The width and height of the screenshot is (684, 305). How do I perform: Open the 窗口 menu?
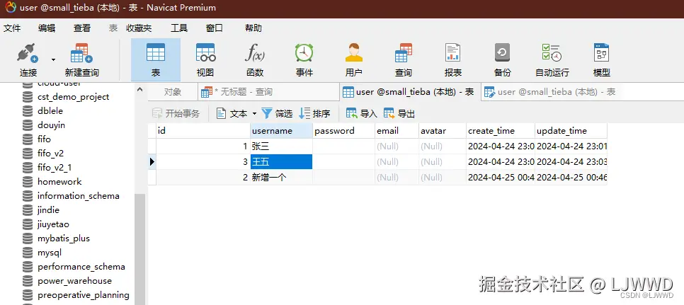click(214, 28)
